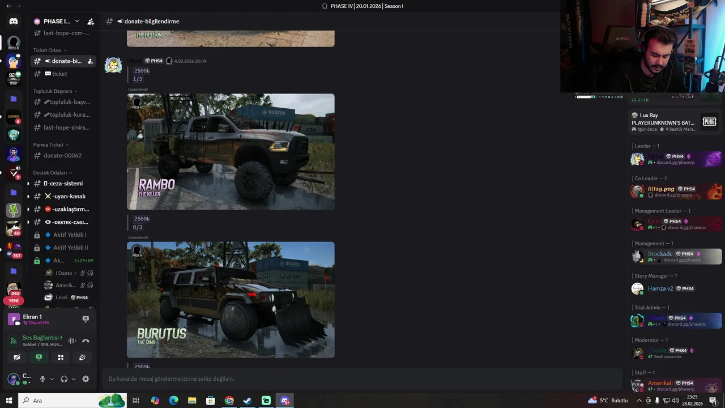Open the donate-00062 channel
This screenshot has width=725, height=408.
pos(62,155)
